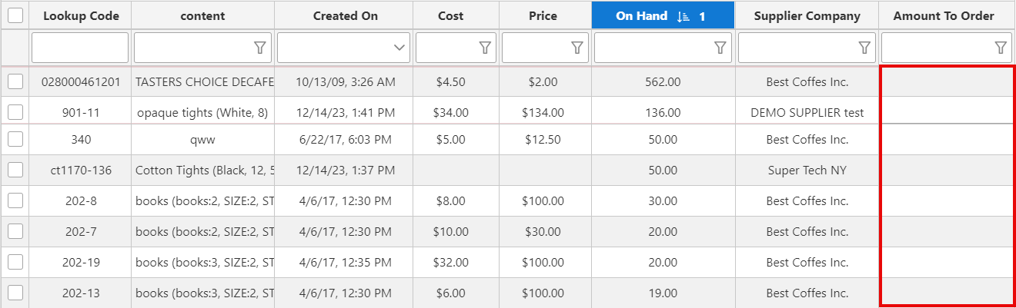The image size is (1016, 308).
Task: Click the Super Tech NY supplier cell
Action: click(x=807, y=170)
